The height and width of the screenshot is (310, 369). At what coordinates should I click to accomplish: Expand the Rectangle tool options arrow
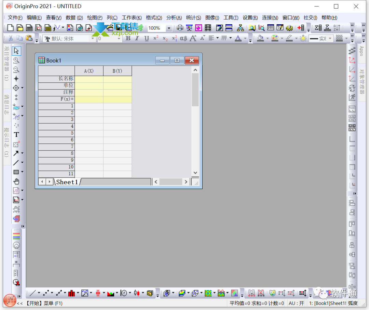22,172
